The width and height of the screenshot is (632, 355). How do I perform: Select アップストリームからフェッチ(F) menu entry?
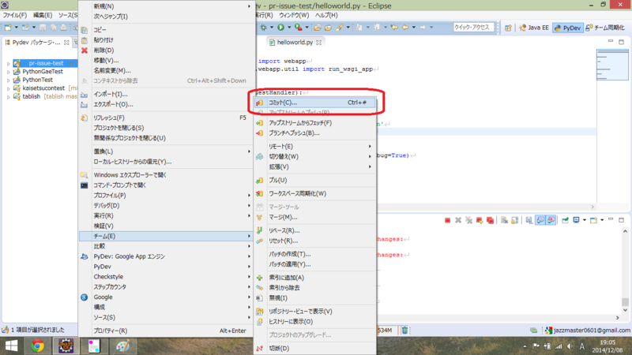click(314, 123)
